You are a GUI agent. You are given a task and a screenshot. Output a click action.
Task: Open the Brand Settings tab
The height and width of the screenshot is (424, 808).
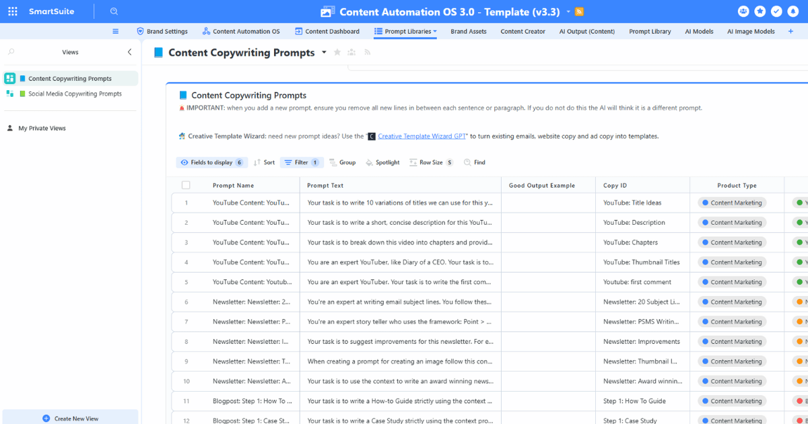click(162, 31)
